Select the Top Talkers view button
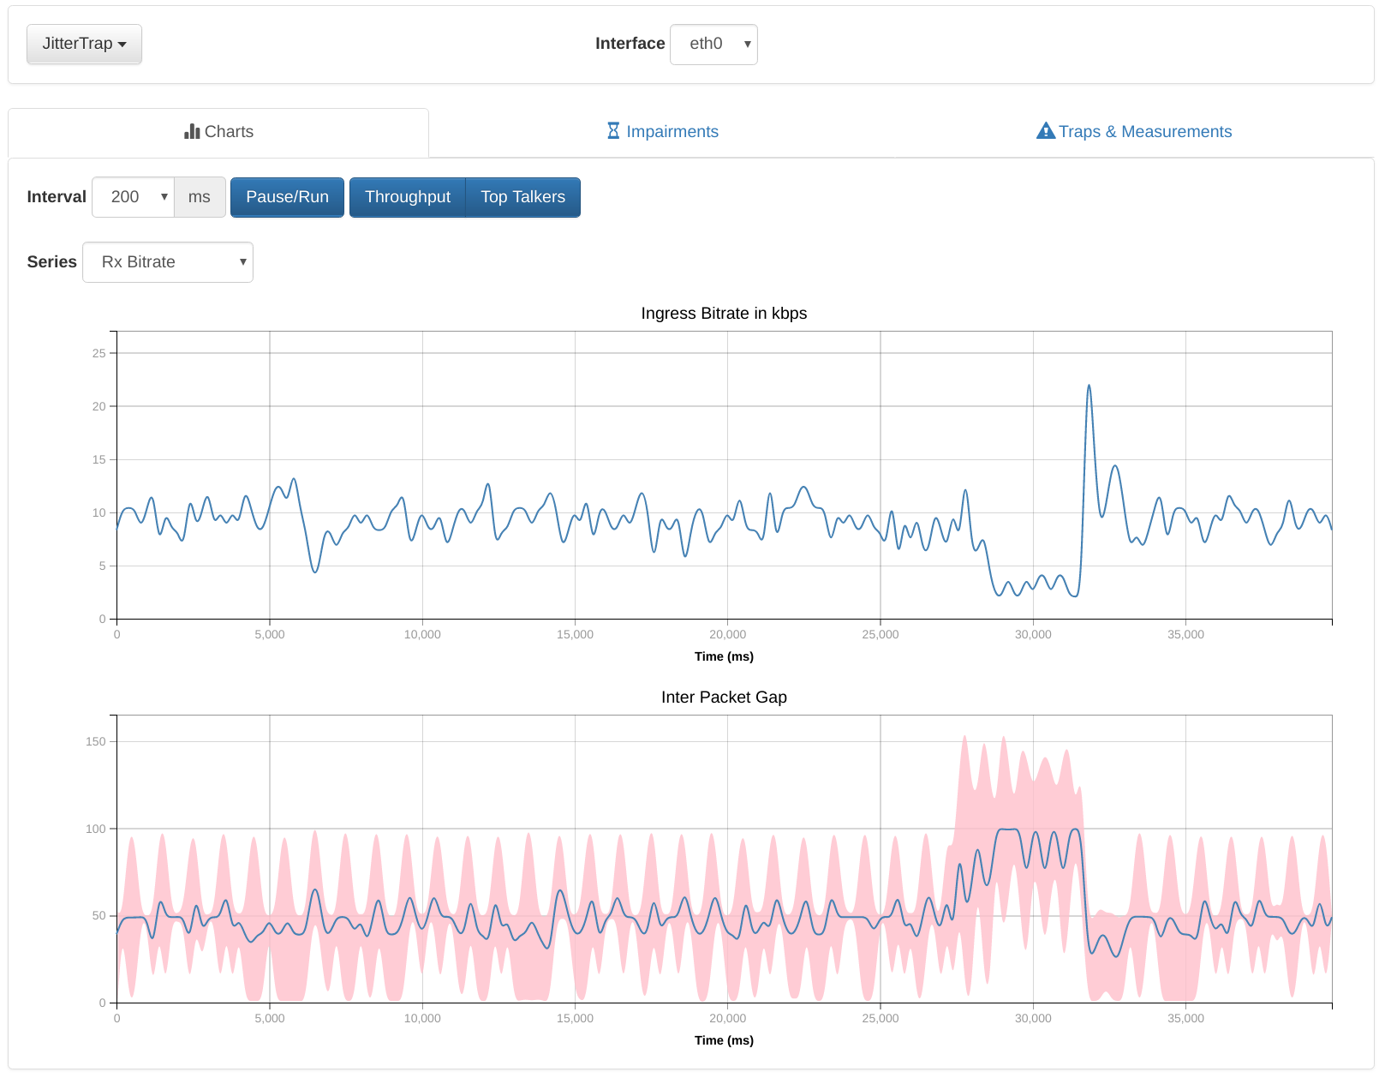 tap(522, 197)
